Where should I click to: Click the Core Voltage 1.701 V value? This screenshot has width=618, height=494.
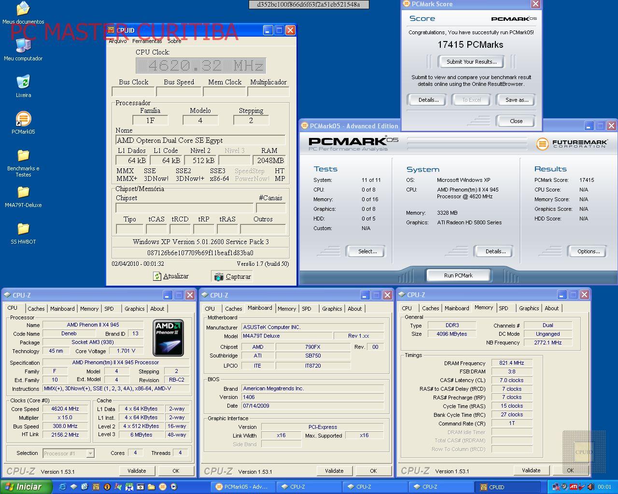coord(126,351)
